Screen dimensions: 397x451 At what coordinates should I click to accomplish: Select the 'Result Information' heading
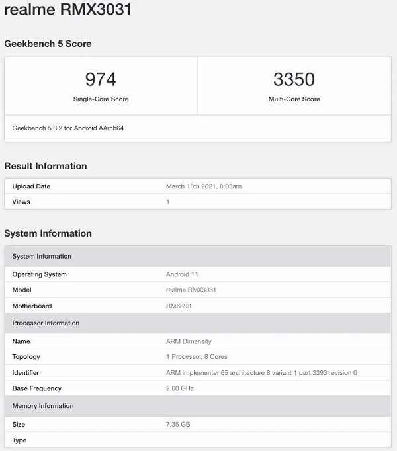click(46, 166)
